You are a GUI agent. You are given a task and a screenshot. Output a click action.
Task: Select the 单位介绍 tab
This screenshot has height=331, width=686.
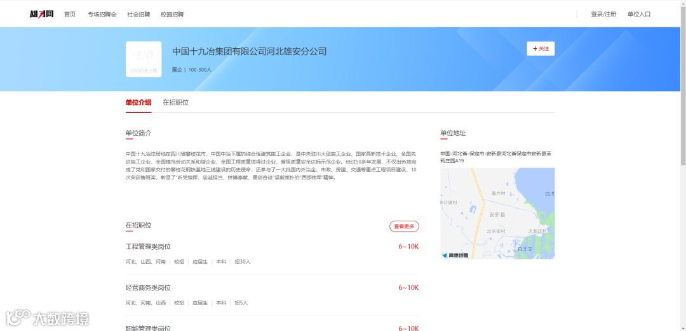point(138,103)
